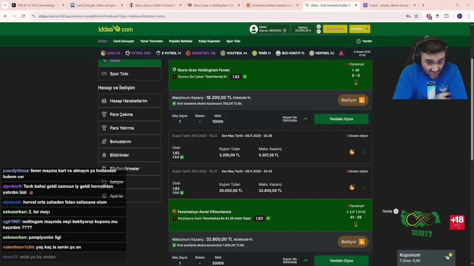Click the hourglass badge on the 3.256,00 TL coupon

(x=352, y=151)
